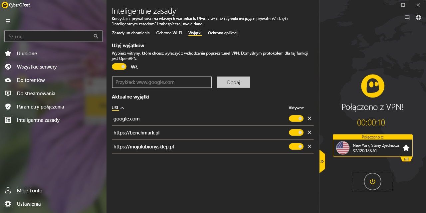426x213 pixels.
Task: Click the user icon beside Moje konto
Action: pos(8,190)
